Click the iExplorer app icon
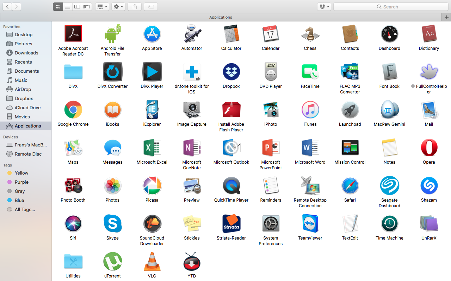 tap(152, 110)
